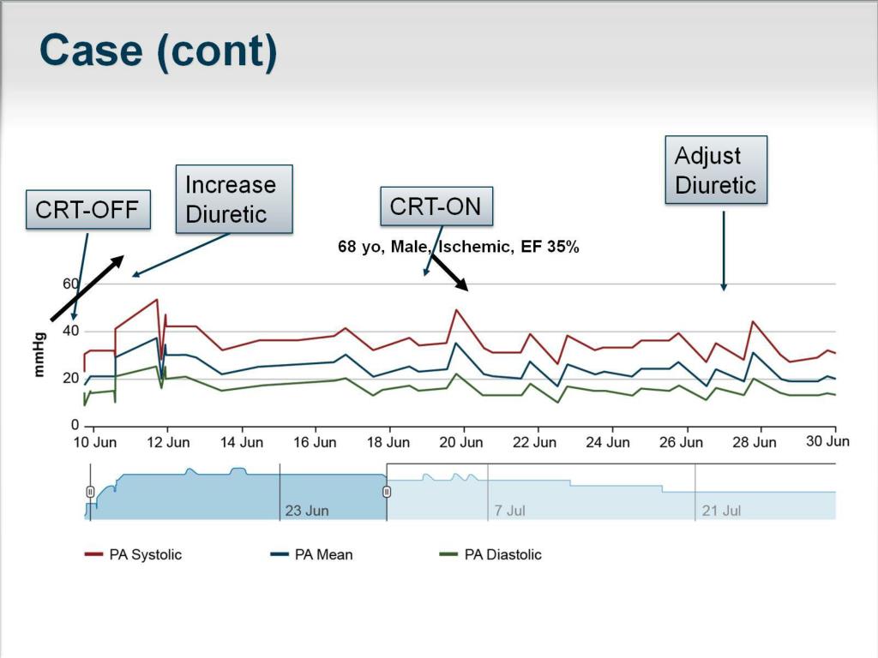The height and width of the screenshot is (658, 878).
Task: Click the 20 y-axis value
Action: point(70,378)
